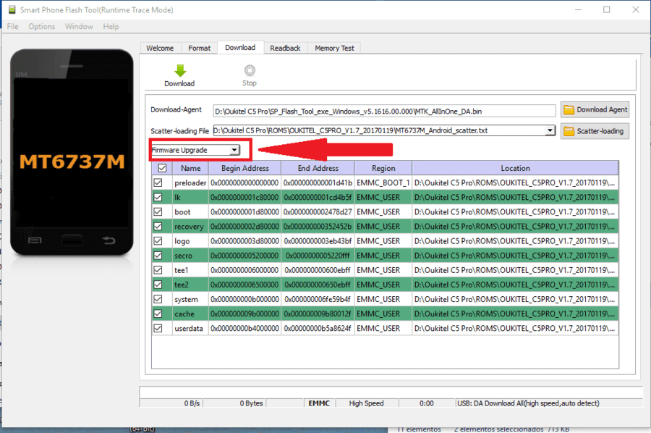Uncheck the tee1 partition checkbox
Viewport: 651px width, 433px height.
point(158,270)
